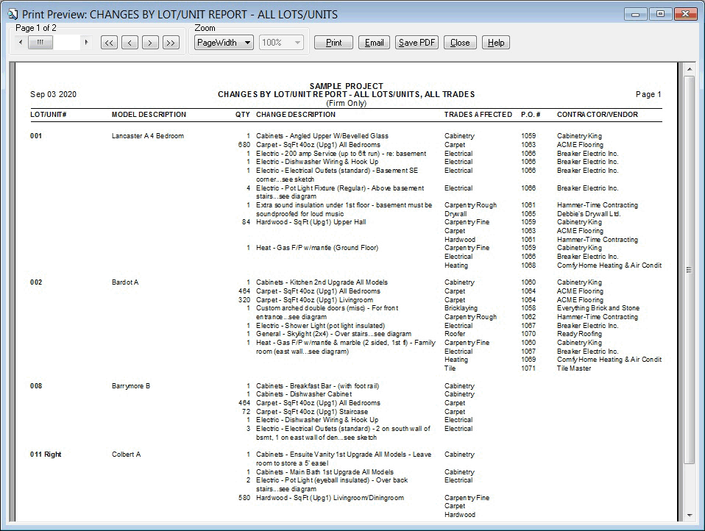Image resolution: width=705 pixels, height=531 pixels.
Task: Click vendor Ready Roofing
Action: (580, 334)
